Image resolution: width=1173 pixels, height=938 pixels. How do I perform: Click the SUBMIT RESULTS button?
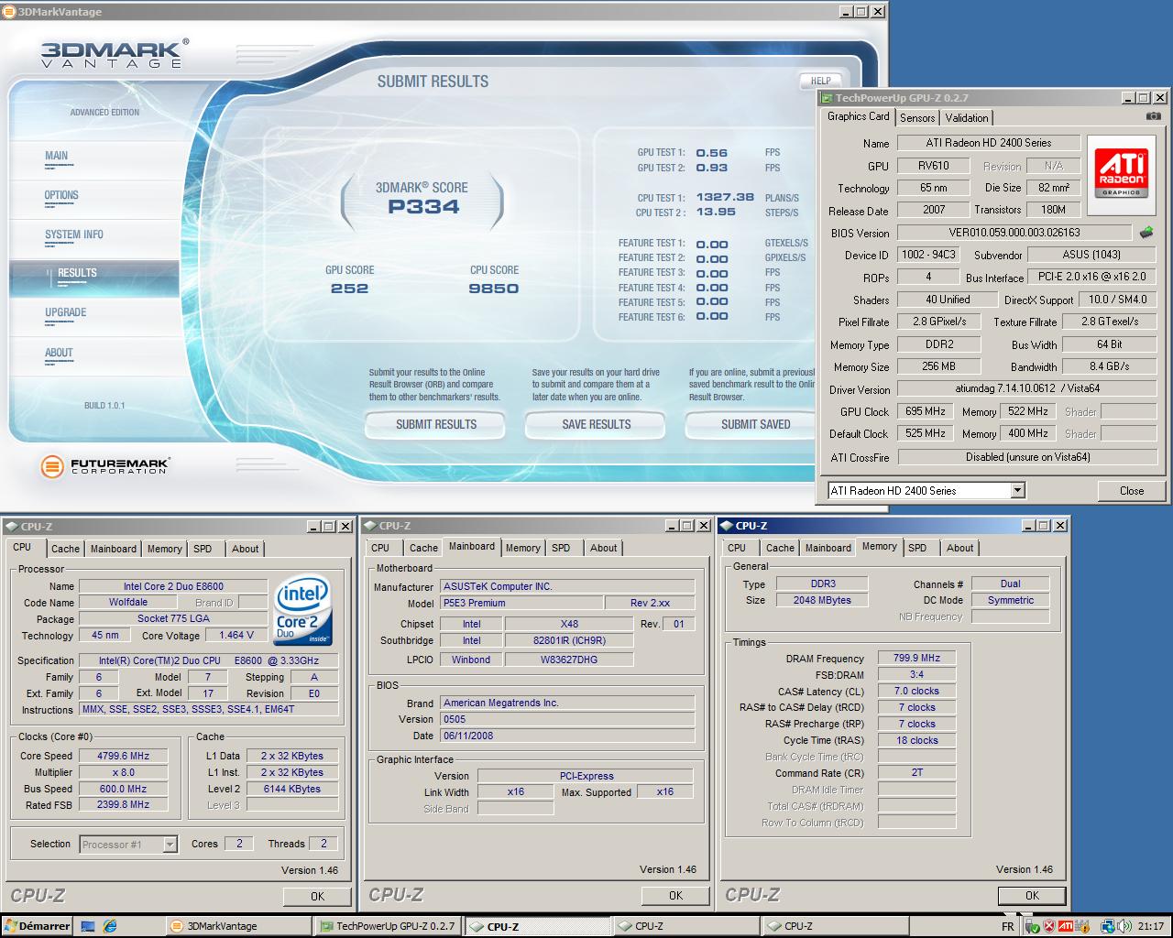click(436, 424)
